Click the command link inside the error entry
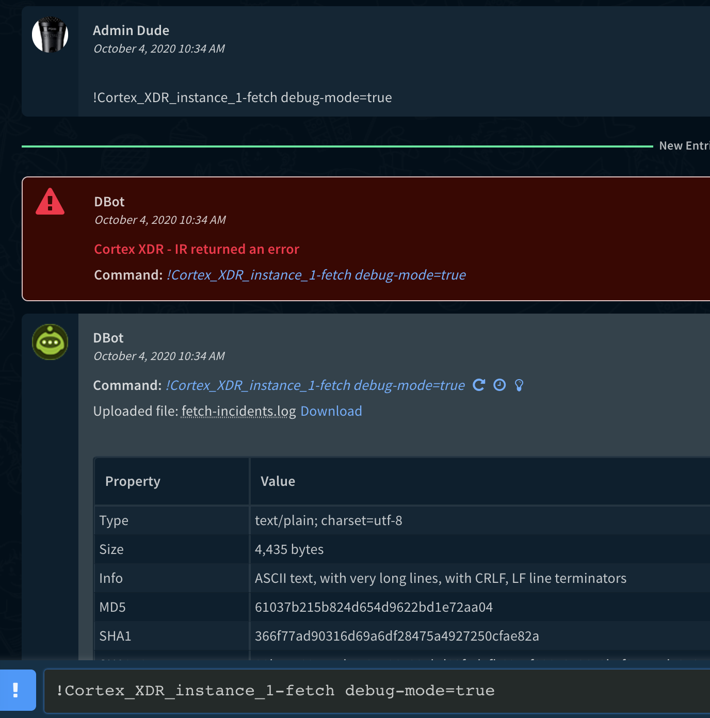 point(316,275)
